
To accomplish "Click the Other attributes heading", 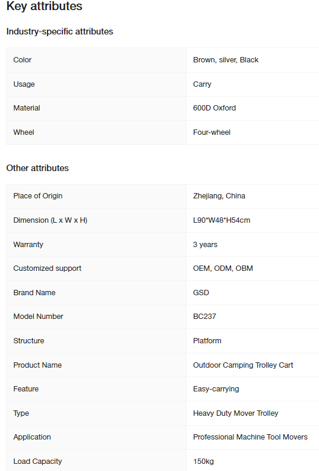I will coord(37,168).
